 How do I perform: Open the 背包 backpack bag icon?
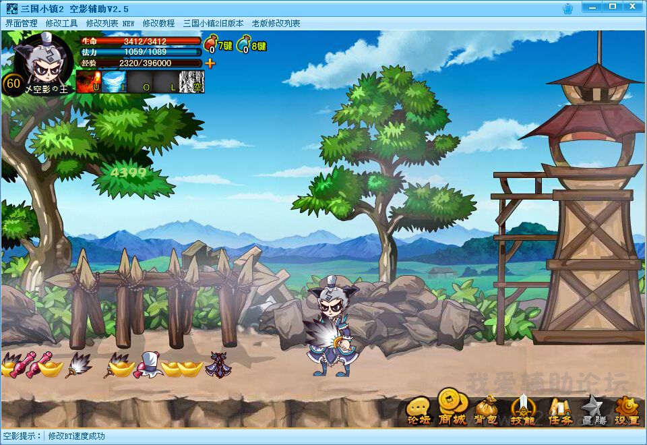(486, 411)
